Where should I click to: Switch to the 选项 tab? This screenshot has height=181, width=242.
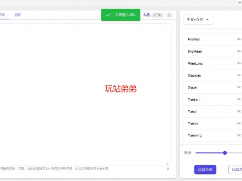click(x=18, y=15)
